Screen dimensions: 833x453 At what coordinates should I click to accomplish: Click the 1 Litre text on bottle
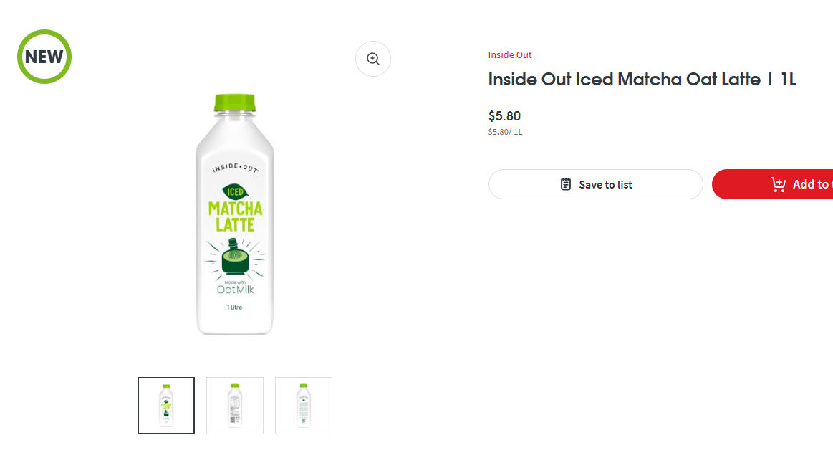pyautogui.click(x=235, y=307)
